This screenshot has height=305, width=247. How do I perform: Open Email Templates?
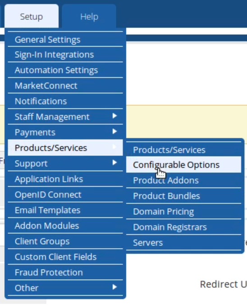[65, 210]
